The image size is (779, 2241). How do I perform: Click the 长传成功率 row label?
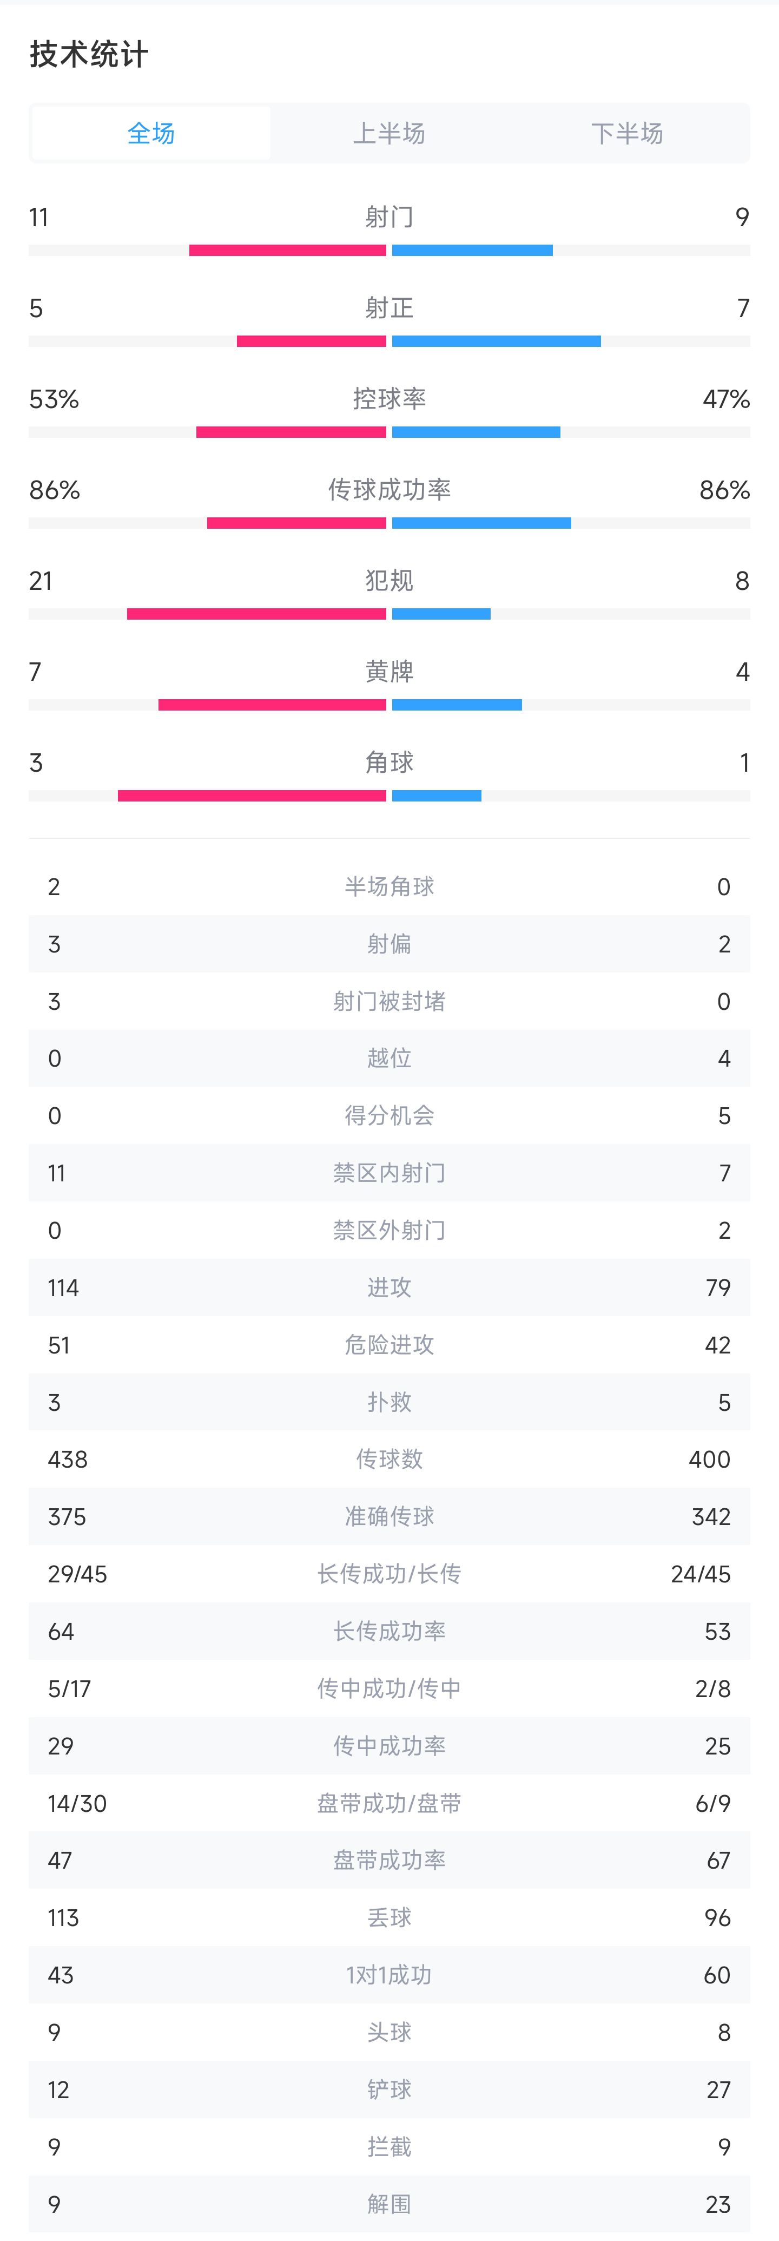(x=388, y=1631)
